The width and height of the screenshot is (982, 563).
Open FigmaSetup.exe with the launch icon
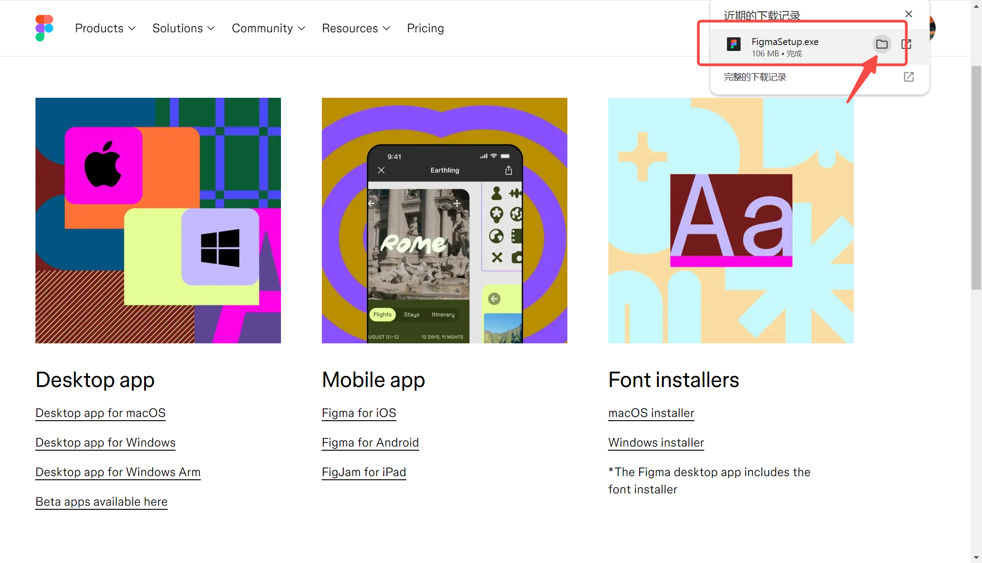[x=906, y=44]
